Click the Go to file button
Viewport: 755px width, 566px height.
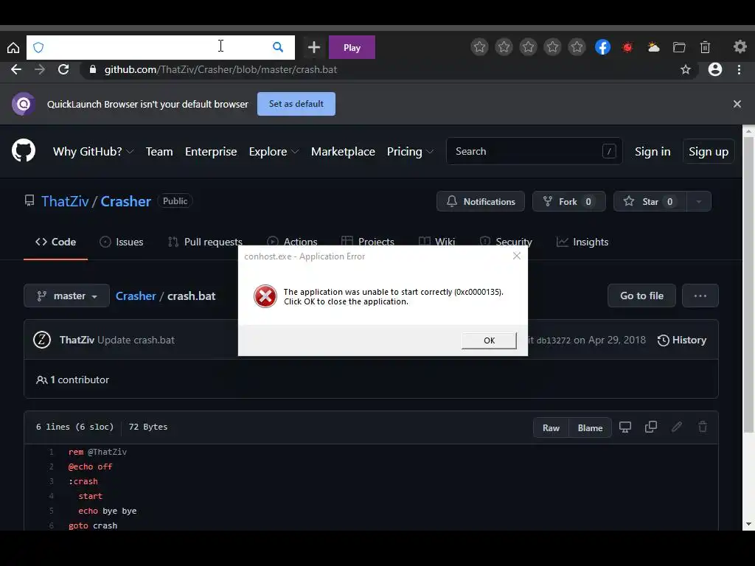tap(641, 296)
